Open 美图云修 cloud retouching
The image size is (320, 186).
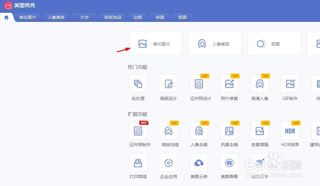point(199,166)
